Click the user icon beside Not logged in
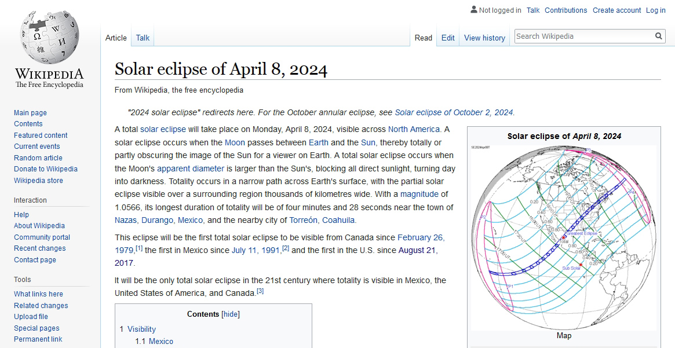The width and height of the screenshot is (675, 348). tap(474, 10)
